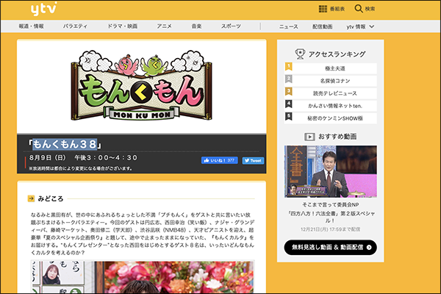This screenshot has width=441, height=294.
Task: Go to the アニメ category
Action: 164,26
